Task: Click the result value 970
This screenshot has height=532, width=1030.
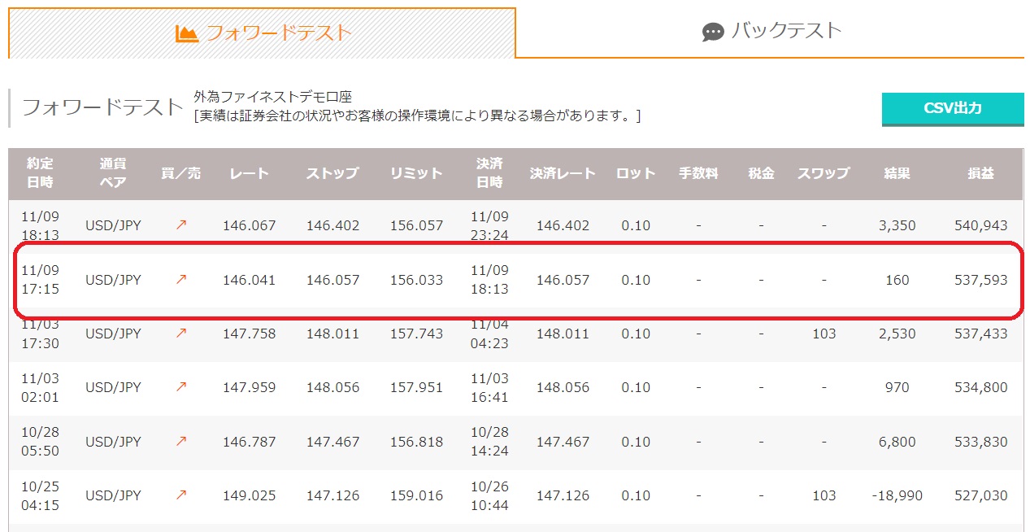Action: tap(897, 387)
